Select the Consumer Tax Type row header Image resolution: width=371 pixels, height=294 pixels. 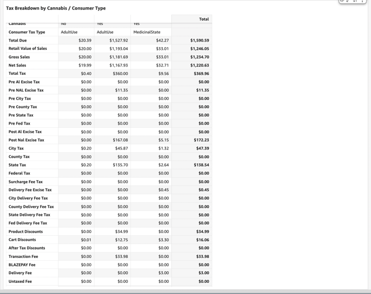pos(27,32)
